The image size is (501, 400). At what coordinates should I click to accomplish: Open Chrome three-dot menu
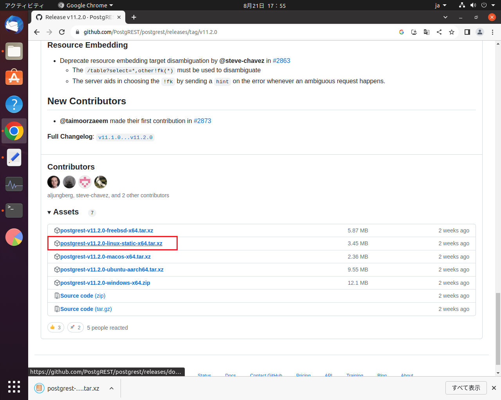click(492, 32)
